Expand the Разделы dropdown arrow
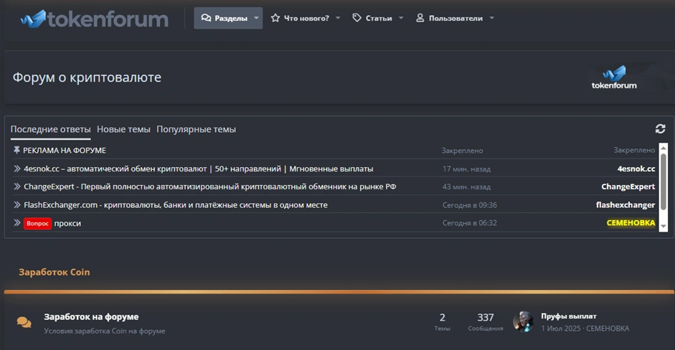Screen dimensions: 675x350 point(256,19)
